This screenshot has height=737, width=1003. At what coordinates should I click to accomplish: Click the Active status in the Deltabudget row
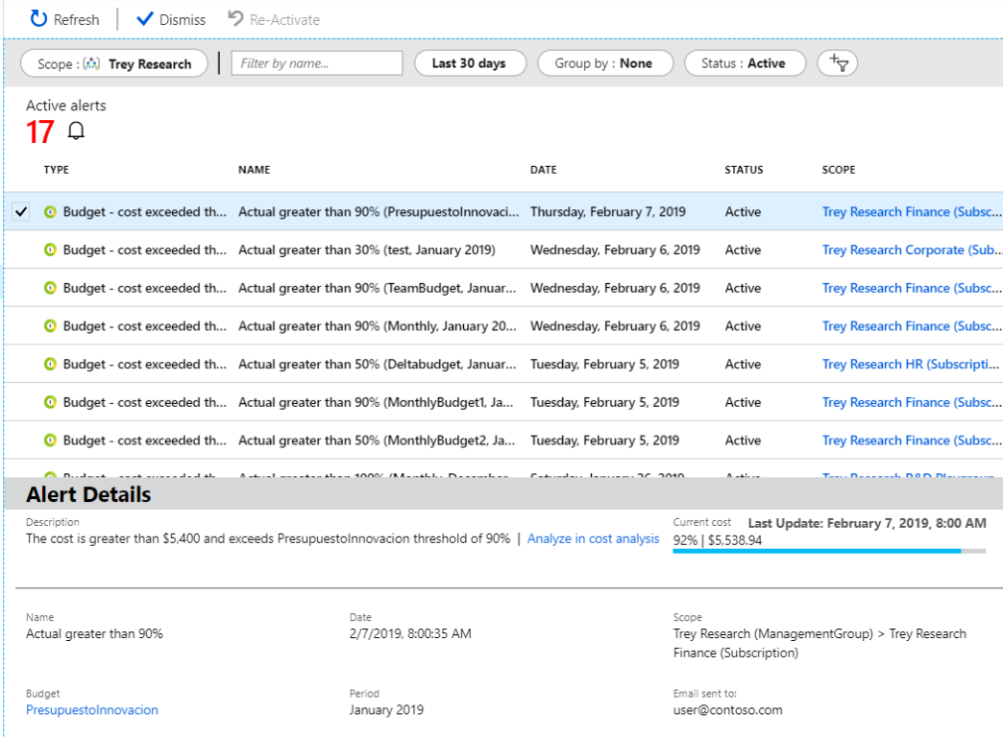743,365
